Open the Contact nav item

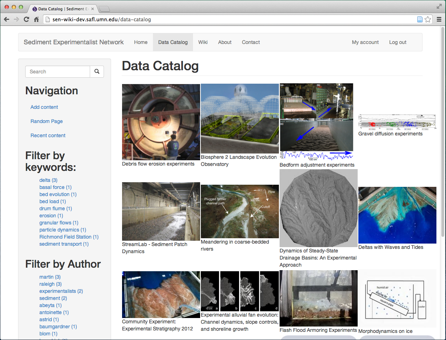251,42
